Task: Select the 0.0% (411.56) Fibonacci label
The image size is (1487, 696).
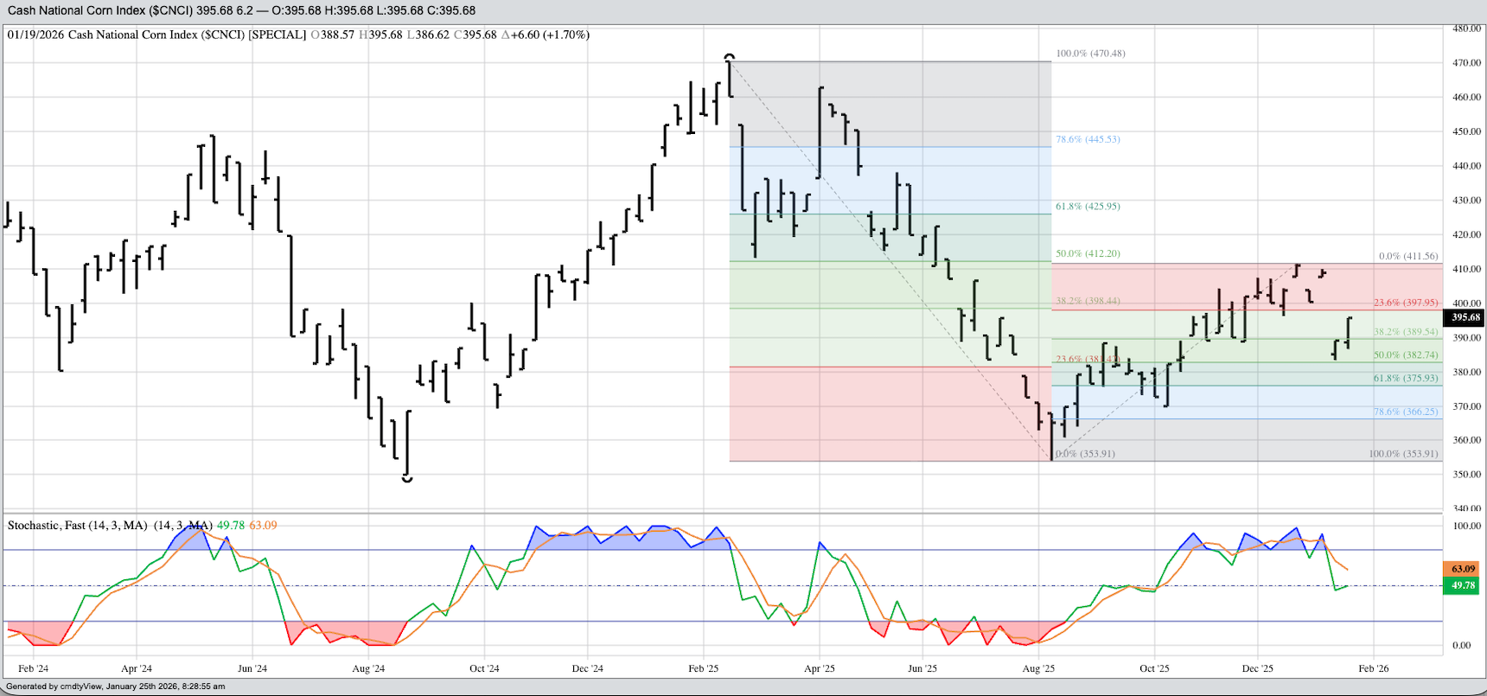Action: tap(1408, 257)
